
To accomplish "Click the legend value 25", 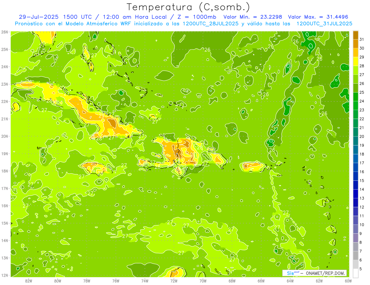I will [362, 92].
